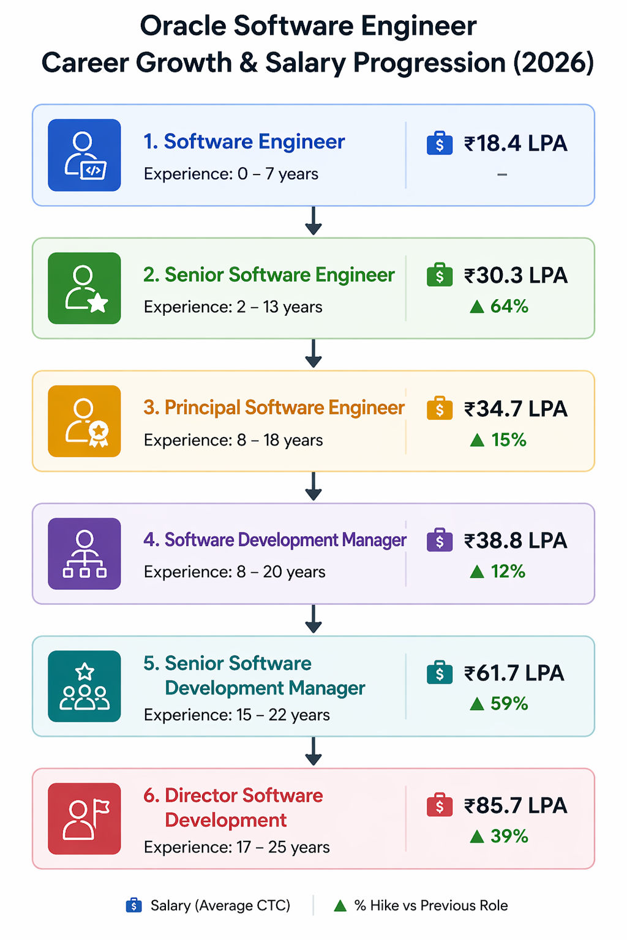
Task: Click the '₹85.7 LPA' salary value
Action: tap(516, 806)
